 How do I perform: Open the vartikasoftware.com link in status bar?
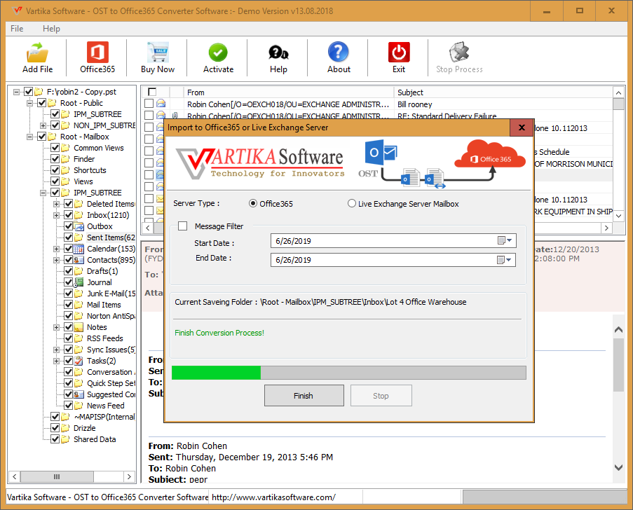click(x=273, y=497)
